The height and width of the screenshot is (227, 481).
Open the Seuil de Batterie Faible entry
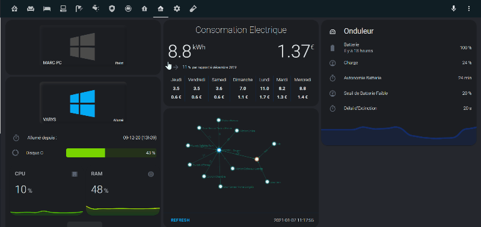(400, 93)
